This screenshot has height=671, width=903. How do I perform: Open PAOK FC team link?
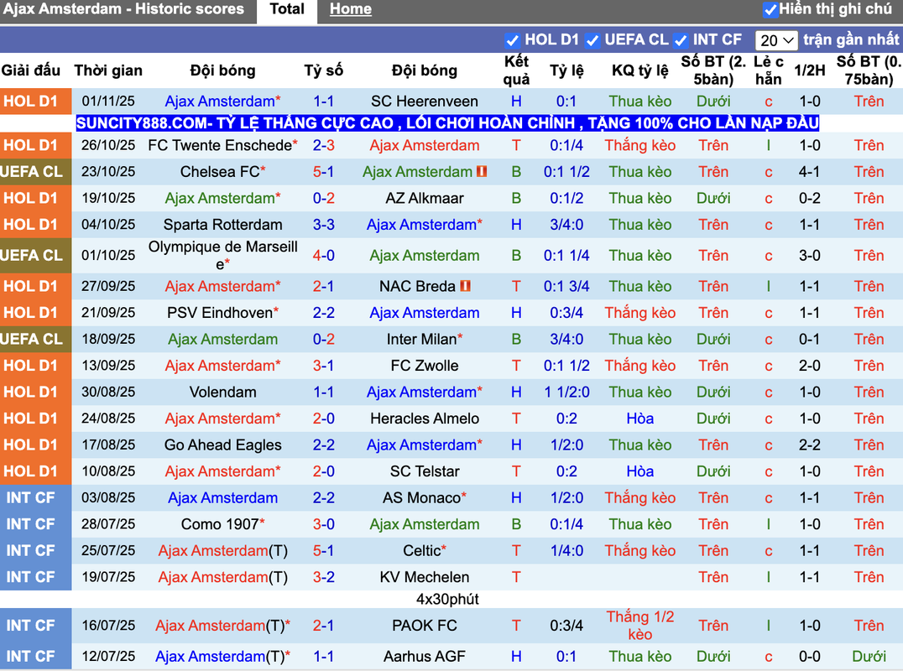coord(425,626)
